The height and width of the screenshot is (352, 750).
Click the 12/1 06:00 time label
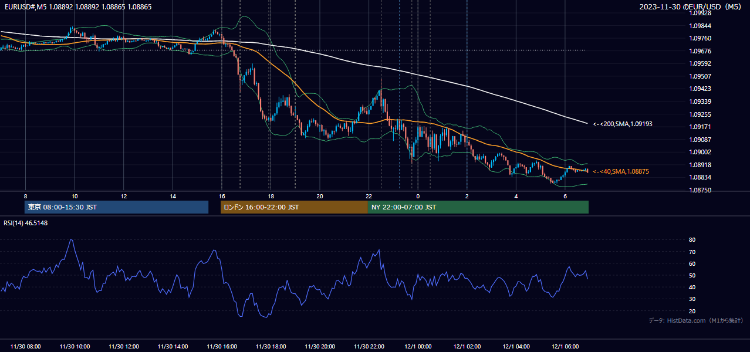click(565, 347)
